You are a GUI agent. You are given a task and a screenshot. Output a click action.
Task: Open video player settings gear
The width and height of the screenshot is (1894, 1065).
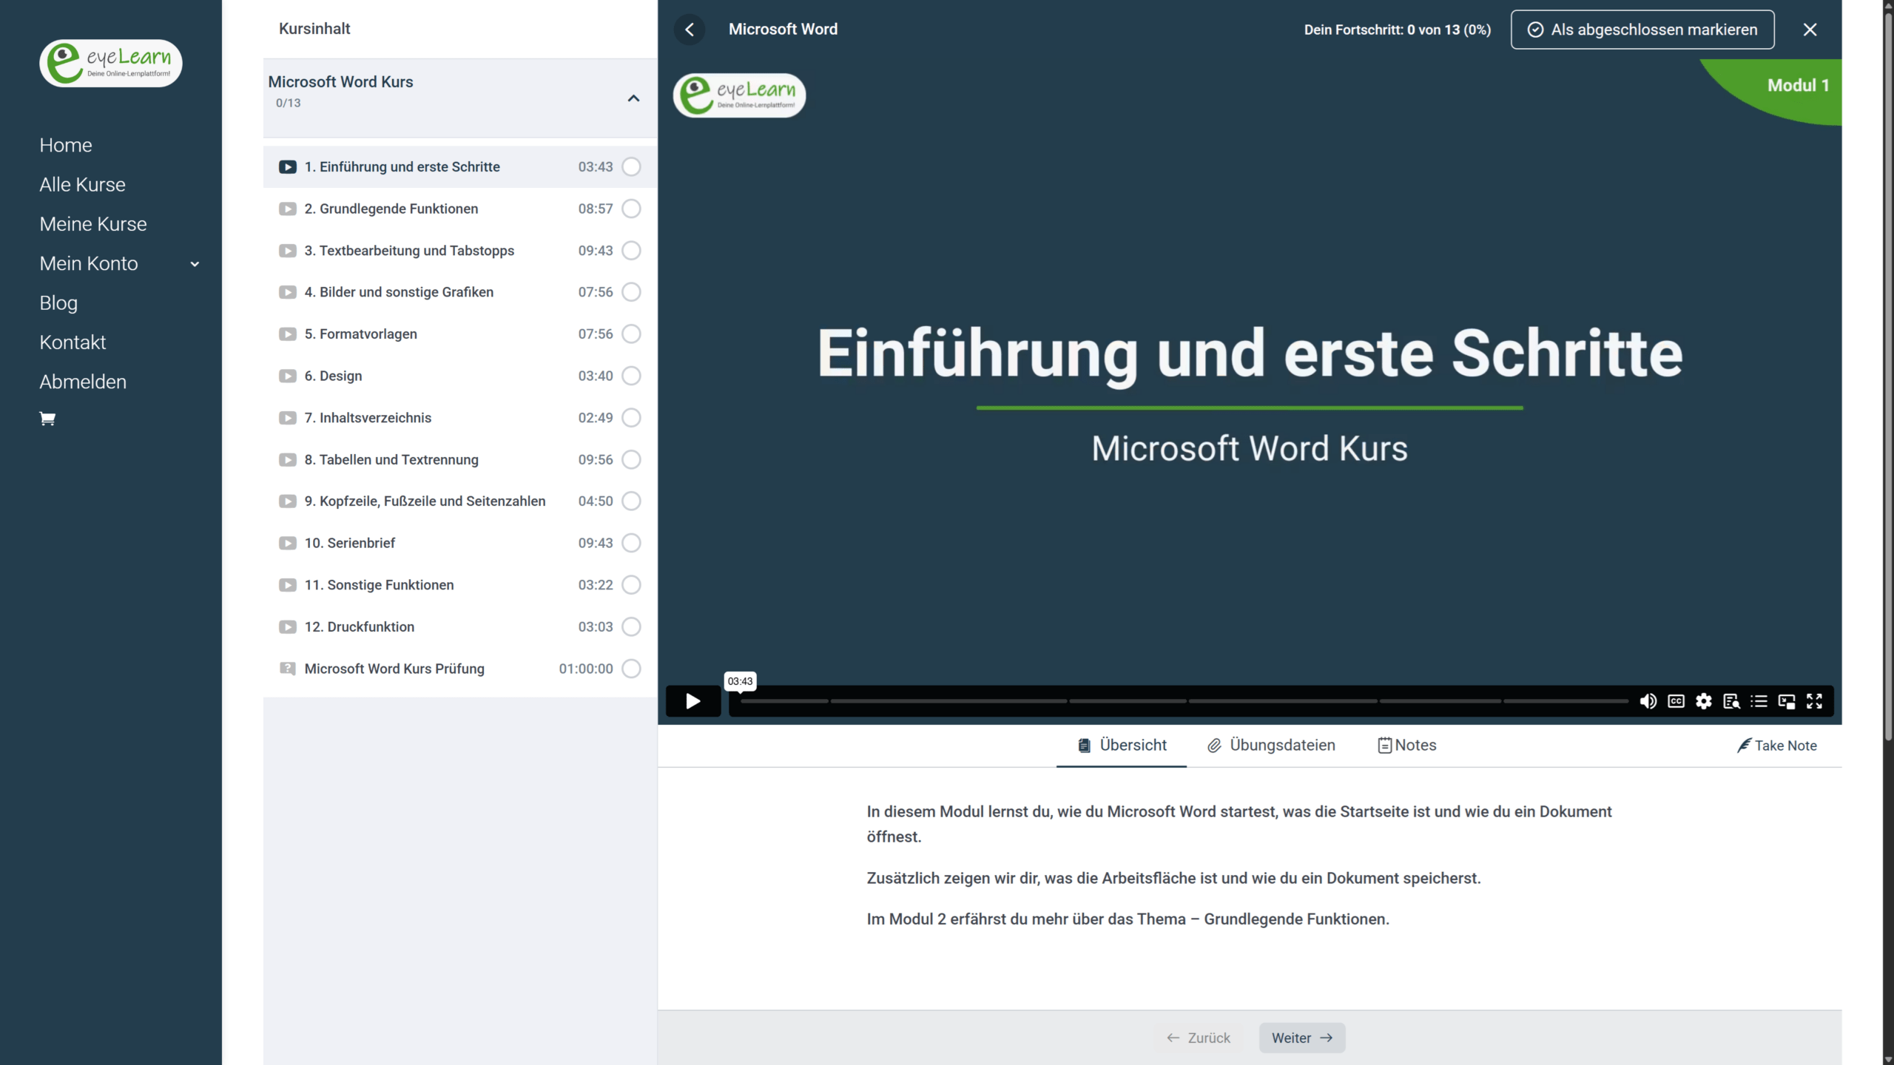pyautogui.click(x=1703, y=701)
